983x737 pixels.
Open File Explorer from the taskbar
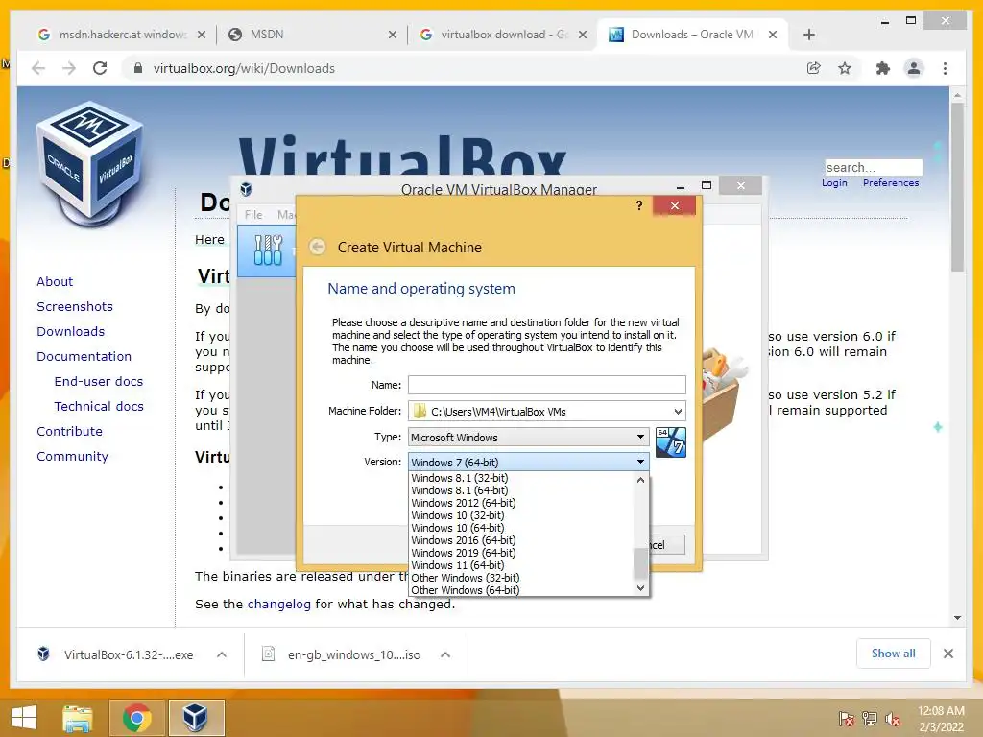78,718
